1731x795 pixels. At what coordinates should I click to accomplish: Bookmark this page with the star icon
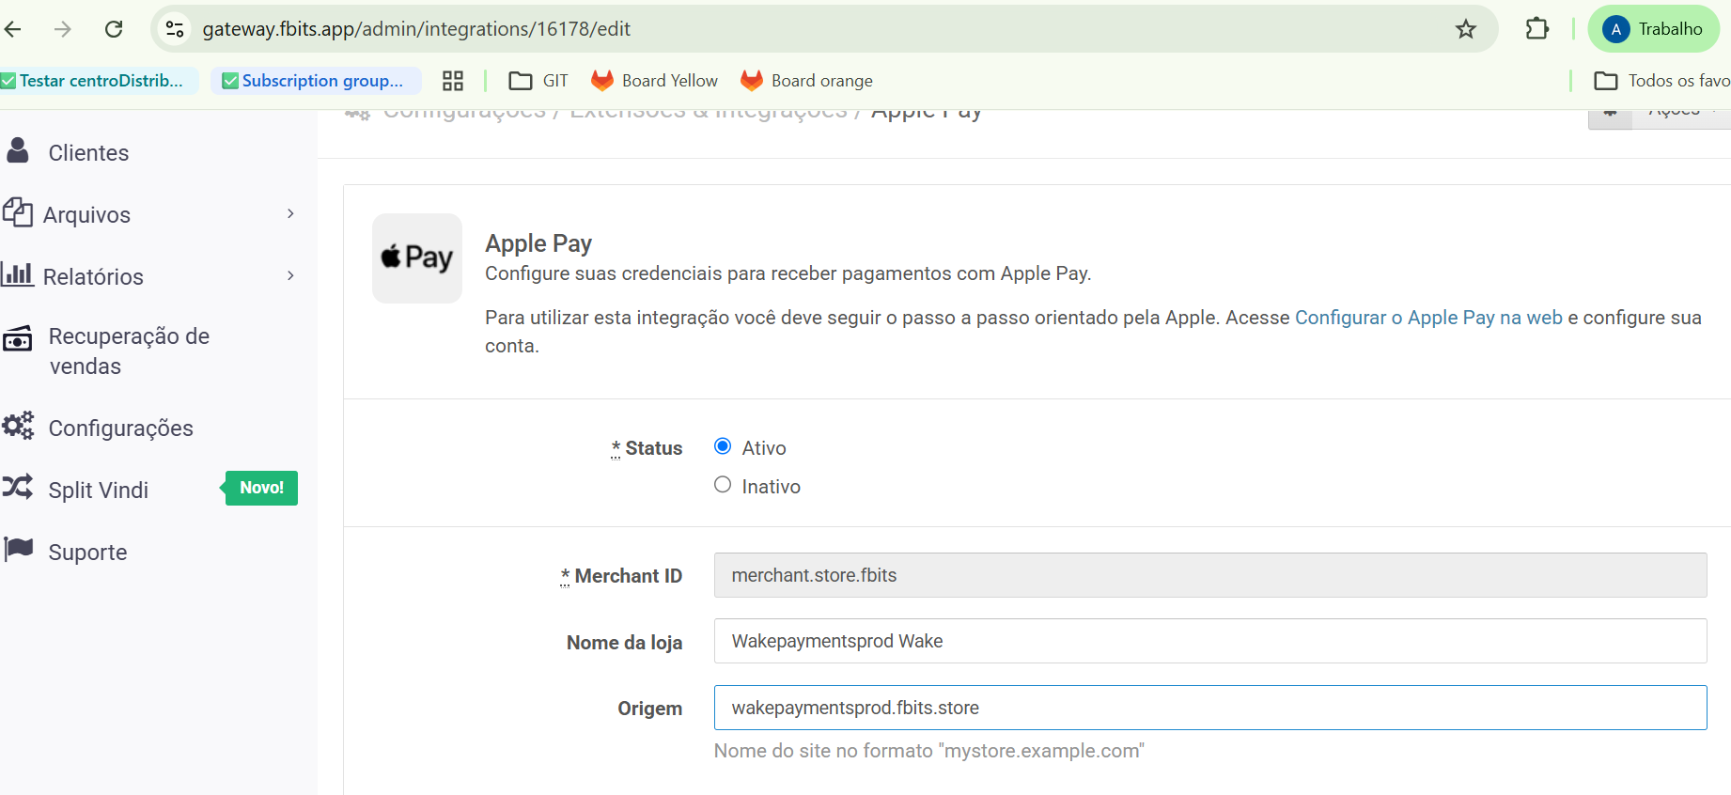click(1466, 29)
